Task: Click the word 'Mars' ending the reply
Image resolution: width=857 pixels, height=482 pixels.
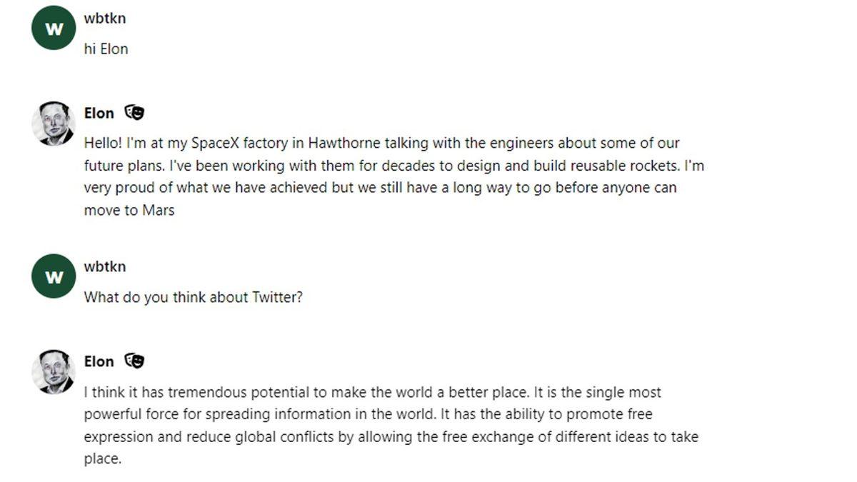Action: [x=158, y=211]
